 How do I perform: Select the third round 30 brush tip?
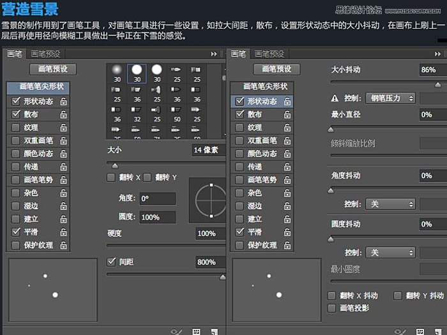(157, 73)
